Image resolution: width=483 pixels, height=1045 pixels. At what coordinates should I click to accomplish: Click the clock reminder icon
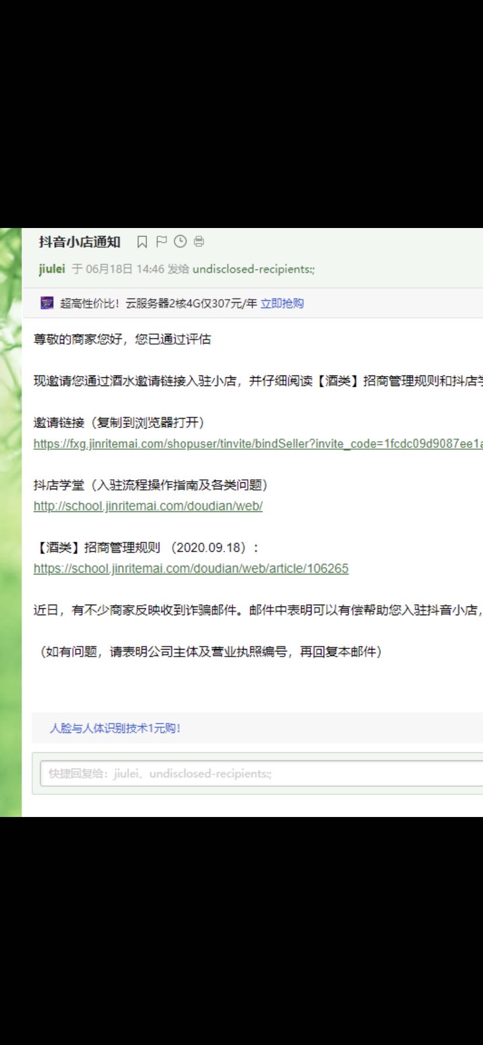[180, 241]
